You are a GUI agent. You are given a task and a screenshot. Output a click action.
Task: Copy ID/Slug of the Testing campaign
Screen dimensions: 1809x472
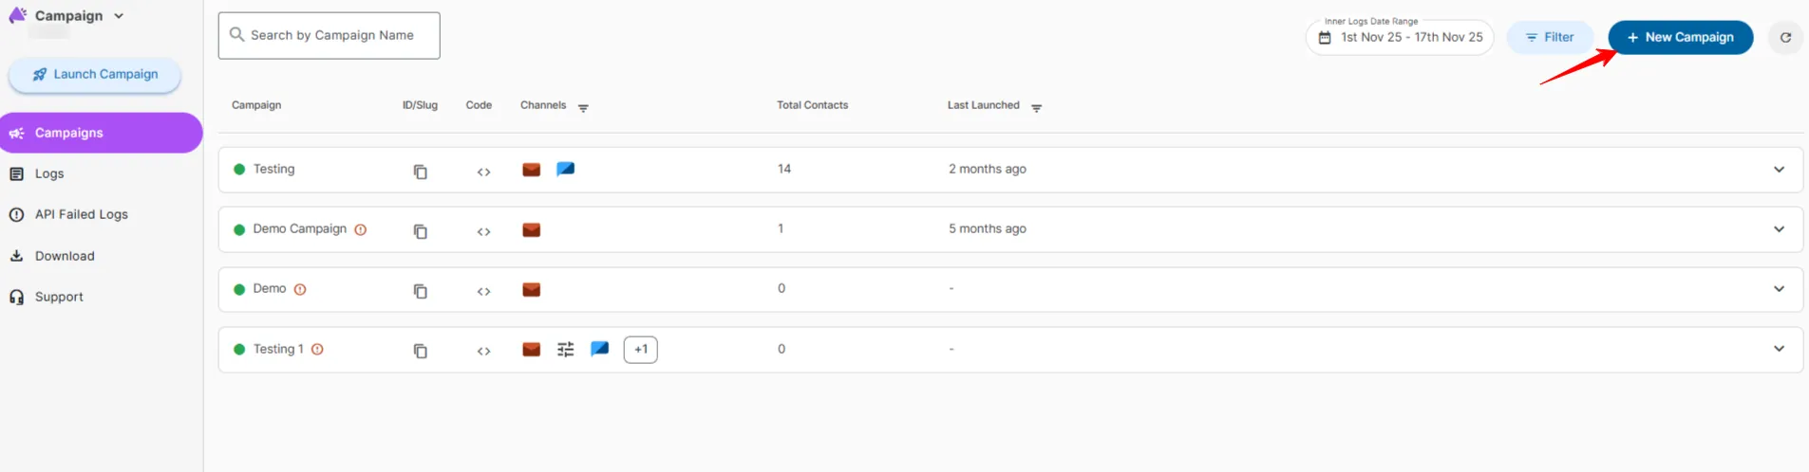pyautogui.click(x=420, y=172)
